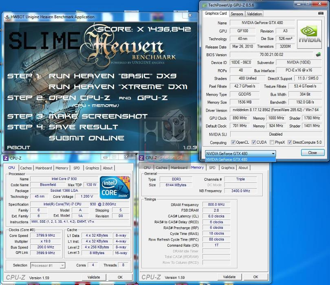Switch to the Sensors tab in GPU-Z
The image size is (330, 285).
pos(237,14)
